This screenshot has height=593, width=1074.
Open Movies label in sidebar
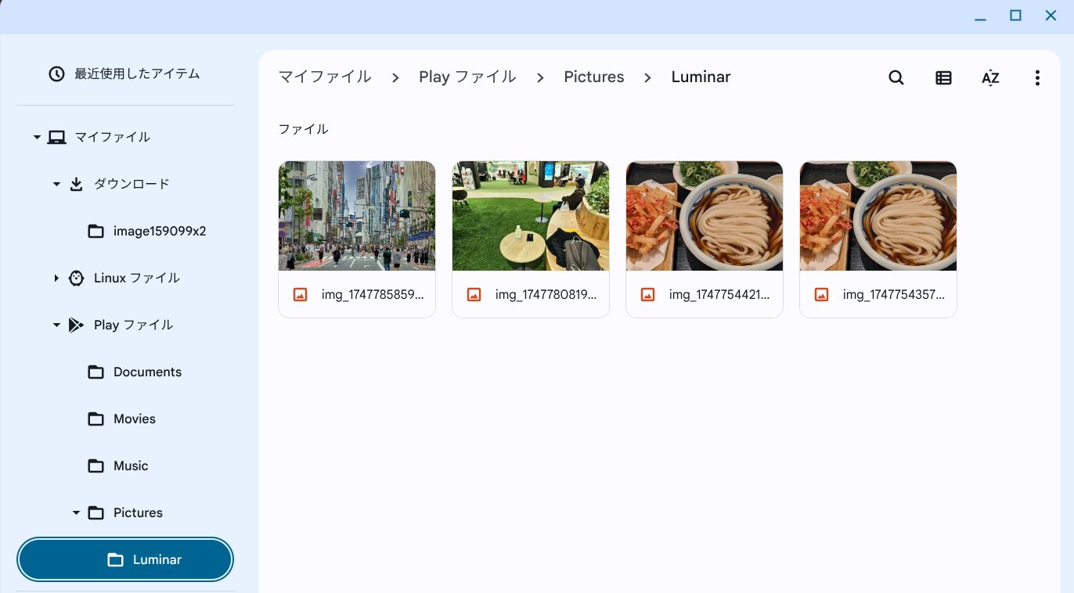point(135,419)
